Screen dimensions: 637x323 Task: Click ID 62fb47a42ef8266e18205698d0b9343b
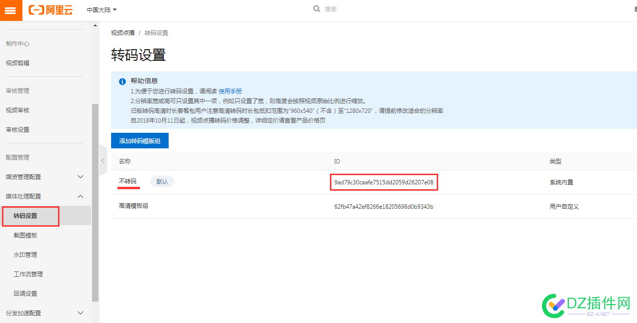[x=384, y=207]
